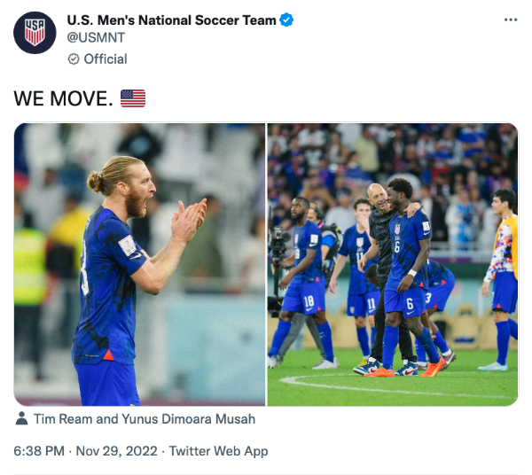The image size is (532, 475).
Task: Open left photo of clapping player
Action: pyautogui.click(x=139, y=264)
